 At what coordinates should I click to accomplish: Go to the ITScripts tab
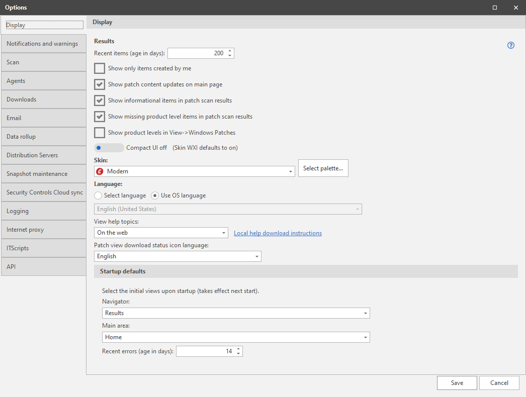pos(44,248)
